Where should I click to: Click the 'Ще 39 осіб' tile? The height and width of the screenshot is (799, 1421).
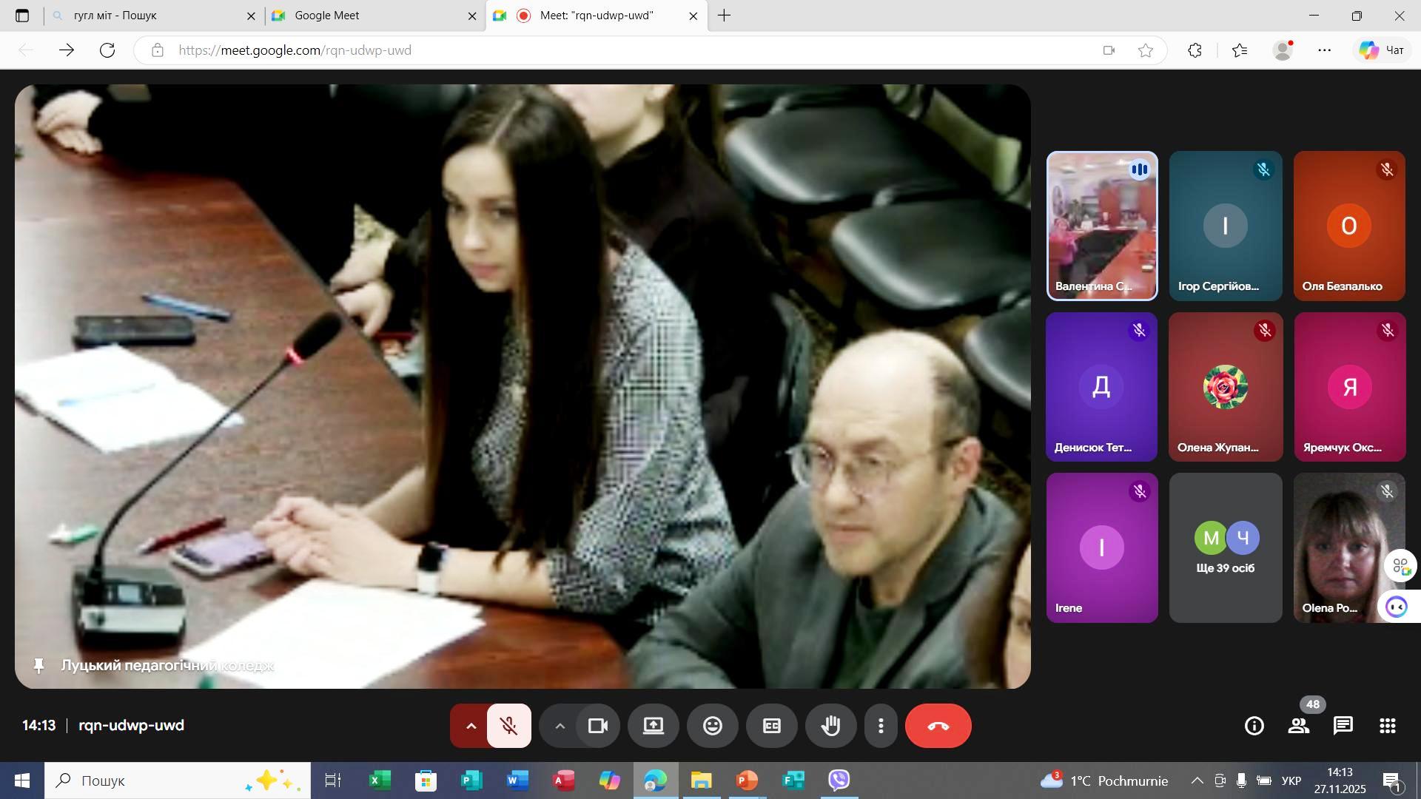pos(1225,548)
